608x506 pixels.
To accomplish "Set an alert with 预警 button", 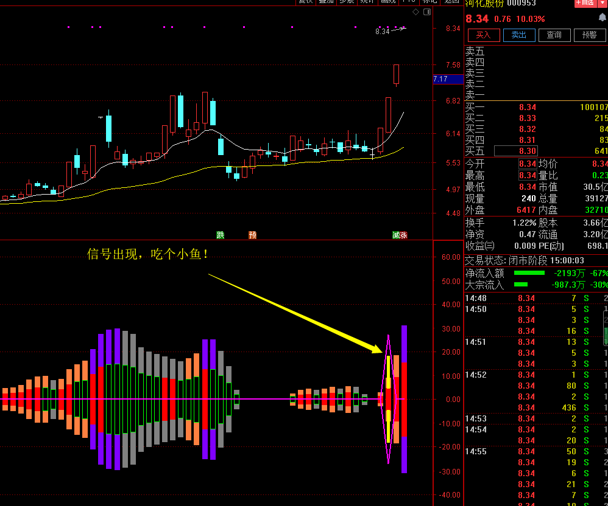I will pyautogui.click(x=590, y=35).
